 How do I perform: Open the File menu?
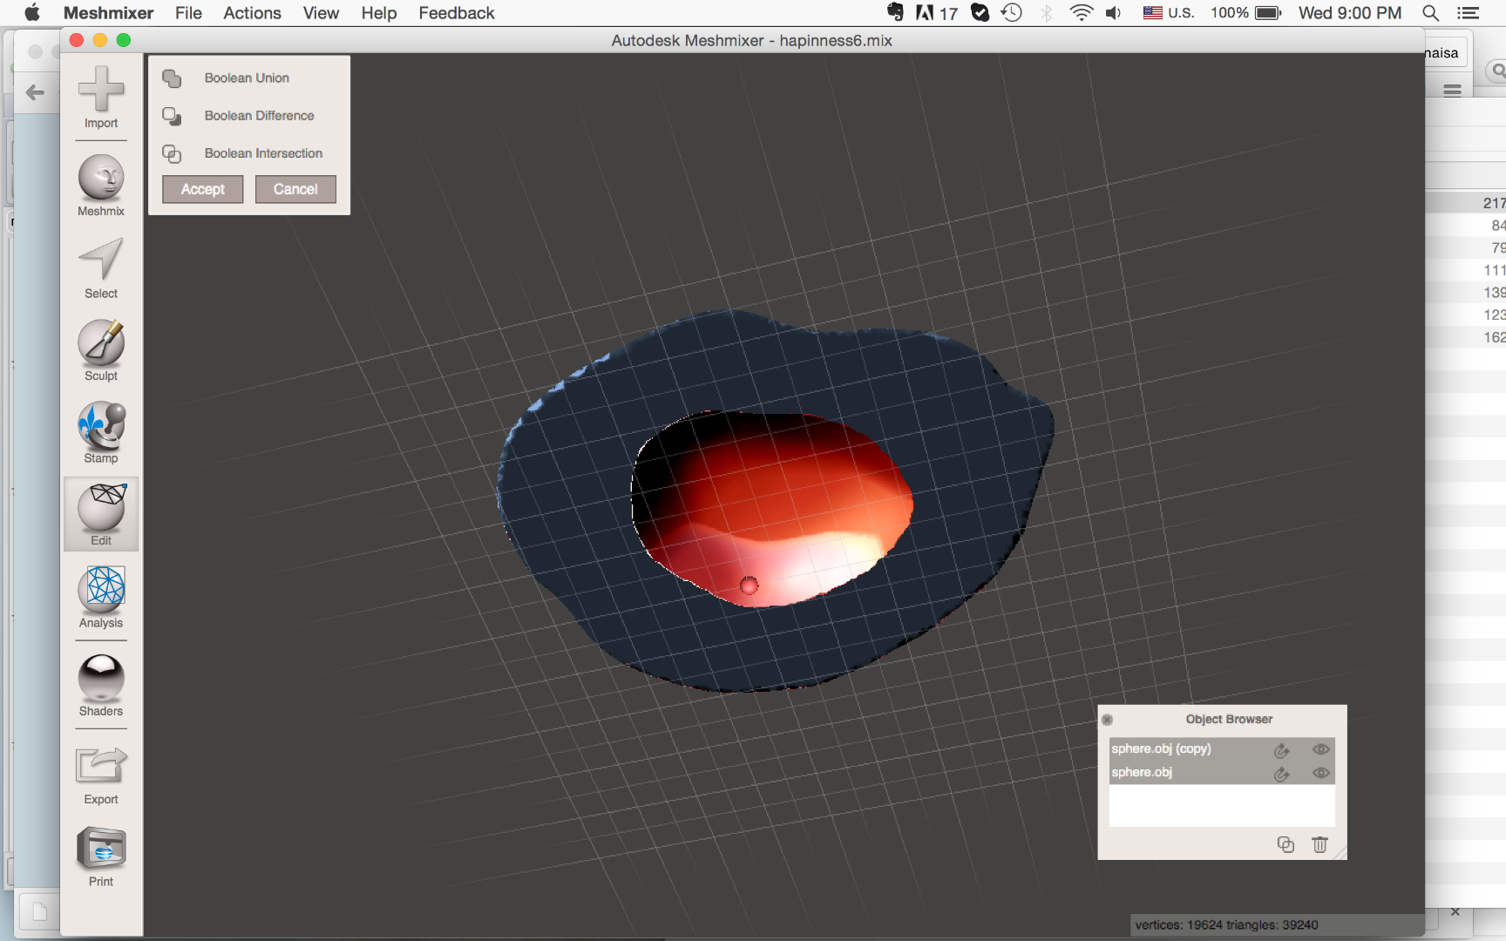pos(188,13)
